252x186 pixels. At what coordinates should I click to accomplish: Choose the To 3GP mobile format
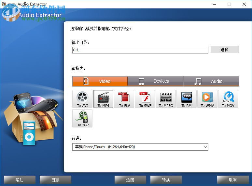pyautogui.click(x=82, y=118)
